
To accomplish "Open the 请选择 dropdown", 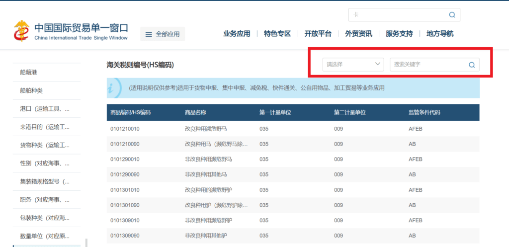I will [353, 64].
